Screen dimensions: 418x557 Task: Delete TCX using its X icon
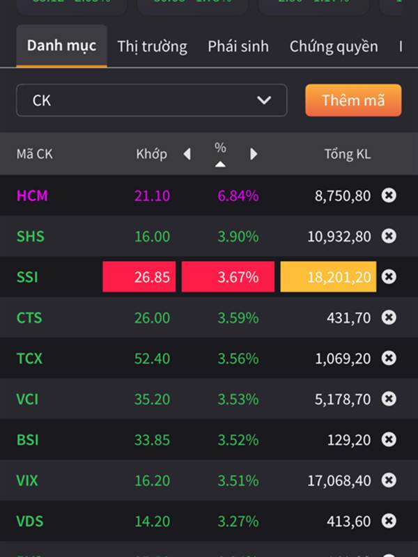[389, 358]
